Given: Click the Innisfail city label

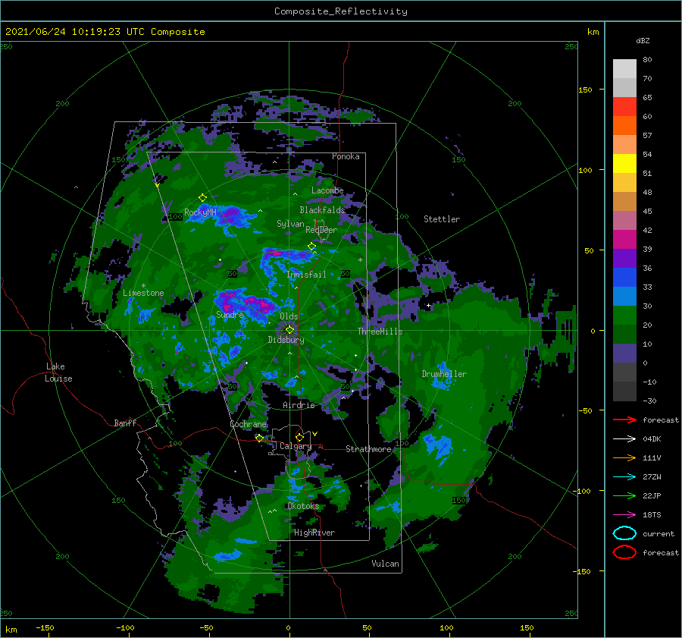Looking at the screenshot, I should 306,275.
